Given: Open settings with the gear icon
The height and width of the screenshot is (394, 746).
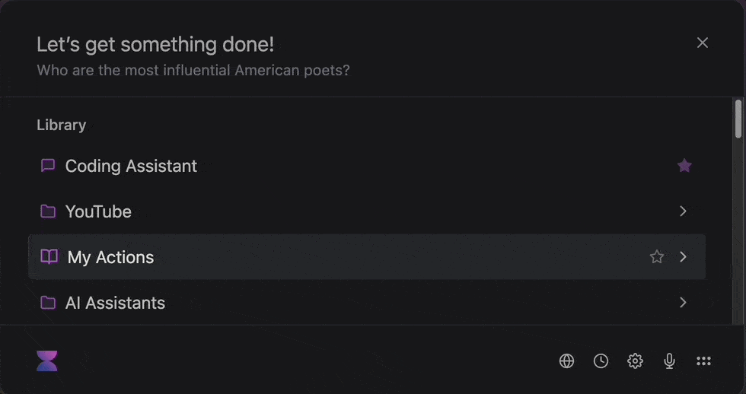Looking at the screenshot, I should (635, 361).
